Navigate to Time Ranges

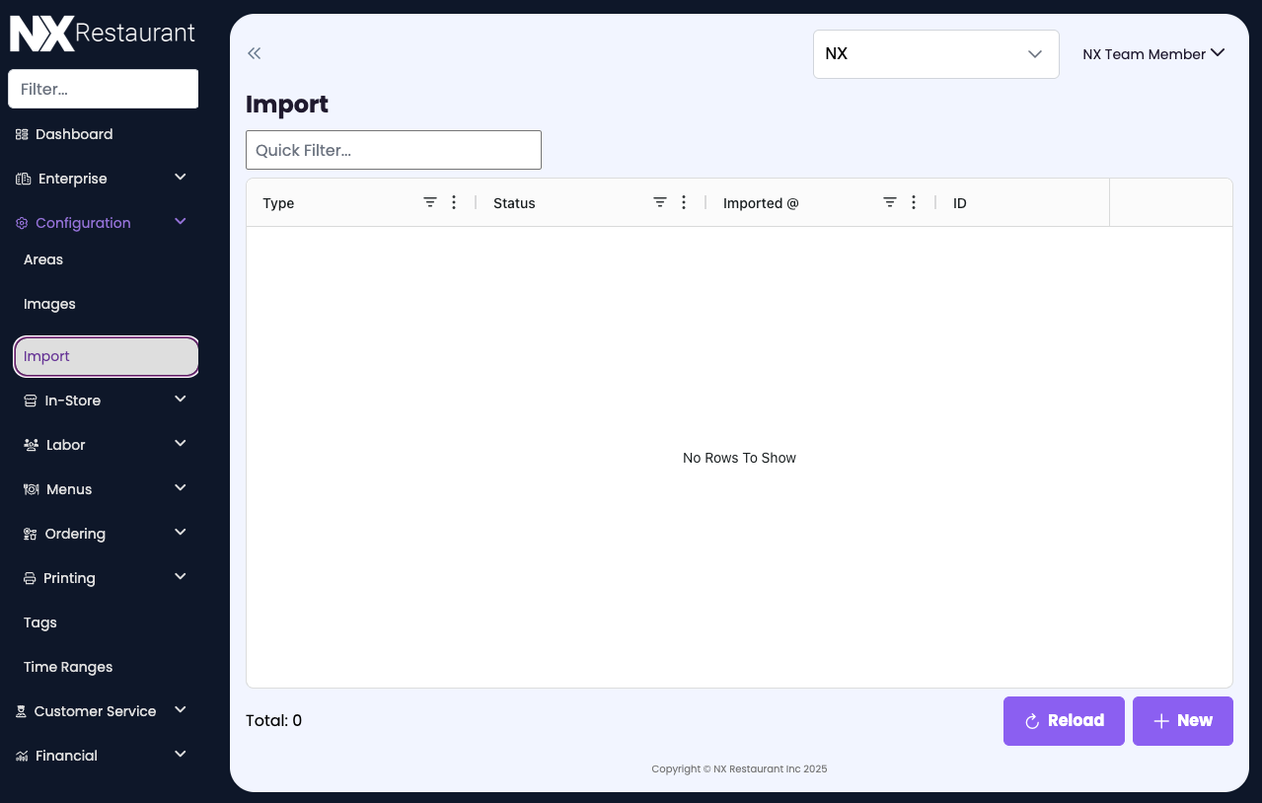pyautogui.click(x=67, y=667)
